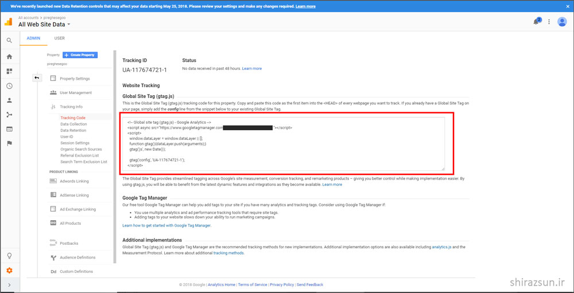Open Learn how to get started with Google Tag Manager
The width and height of the screenshot is (574, 293).
(166, 226)
